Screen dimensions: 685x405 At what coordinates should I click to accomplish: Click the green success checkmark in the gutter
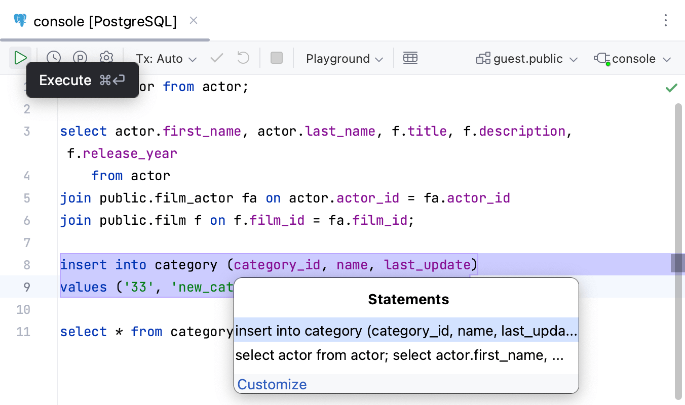[671, 87]
